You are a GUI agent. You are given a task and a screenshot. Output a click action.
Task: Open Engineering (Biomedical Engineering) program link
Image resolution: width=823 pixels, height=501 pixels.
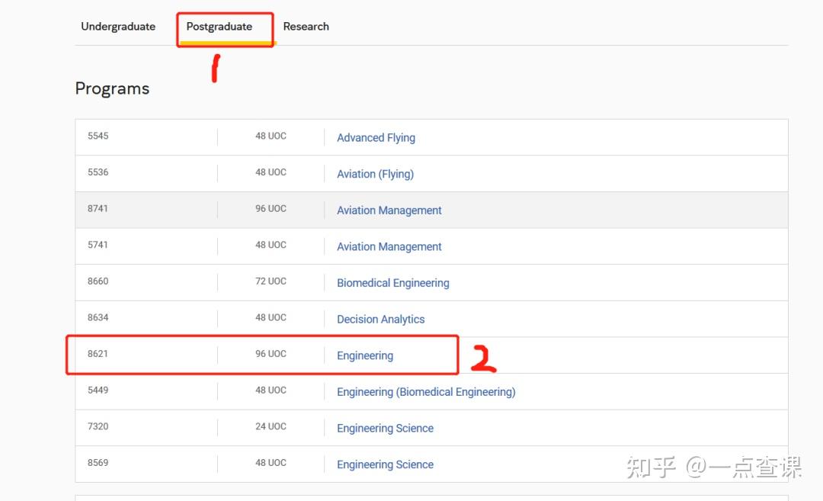(426, 392)
